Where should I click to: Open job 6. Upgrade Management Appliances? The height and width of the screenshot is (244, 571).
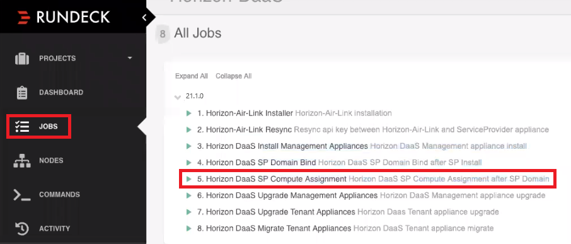click(x=287, y=195)
